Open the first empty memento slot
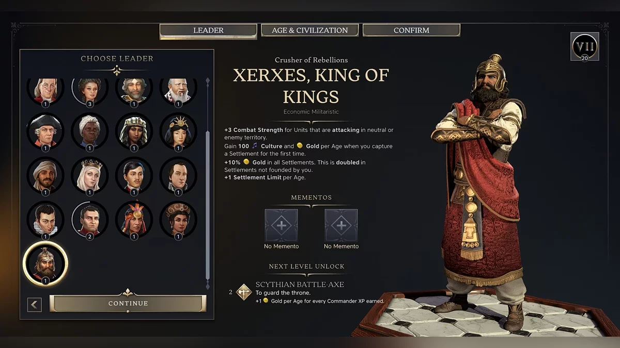This screenshot has height=348, width=620. [x=282, y=225]
